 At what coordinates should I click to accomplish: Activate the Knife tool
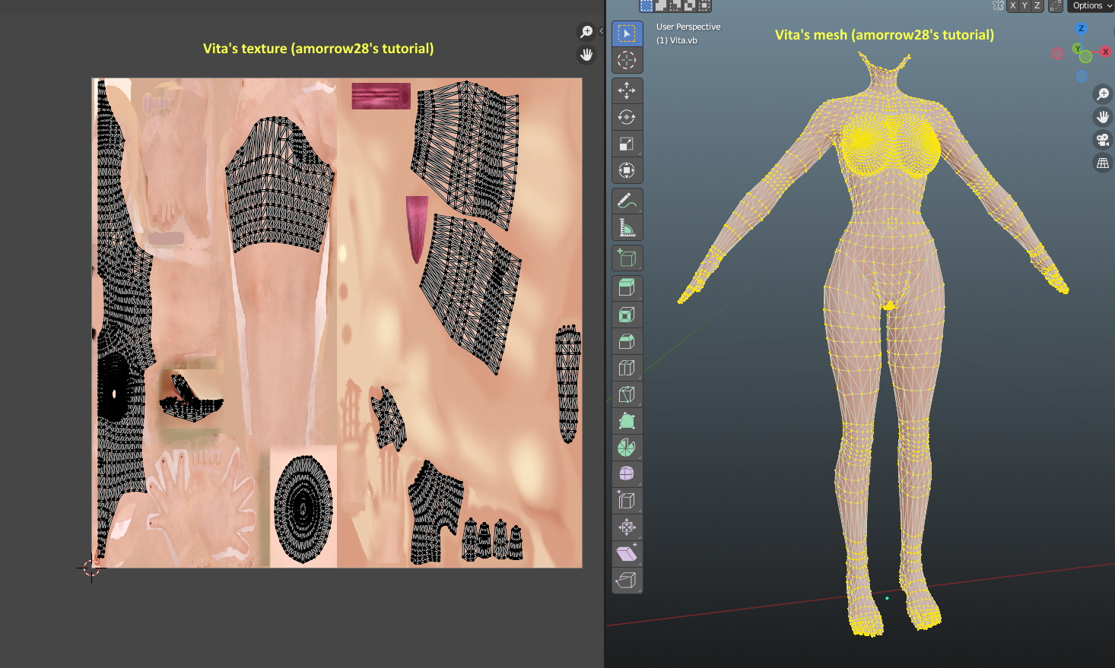coord(627,394)
